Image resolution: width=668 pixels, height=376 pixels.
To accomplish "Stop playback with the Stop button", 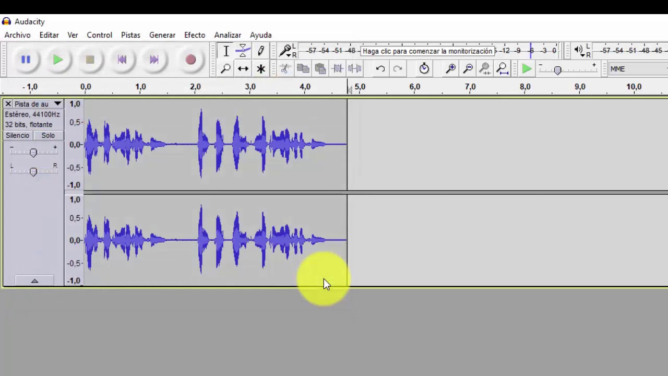I will [x=90, y=60].
